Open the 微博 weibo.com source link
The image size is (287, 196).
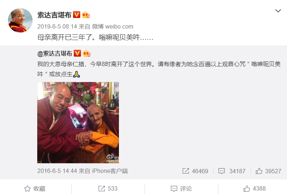[x=112, y=26]
